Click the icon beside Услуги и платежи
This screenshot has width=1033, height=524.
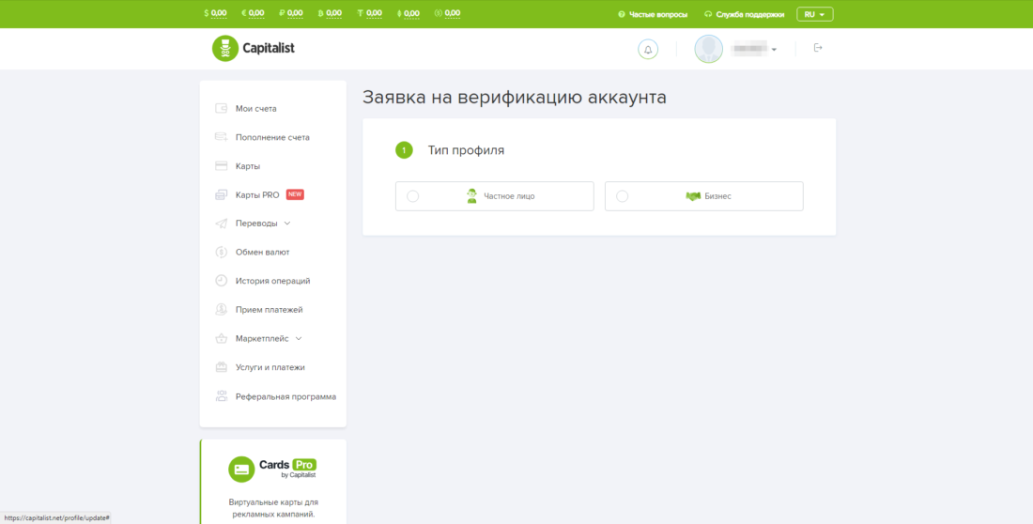click(x=222, y=367)
